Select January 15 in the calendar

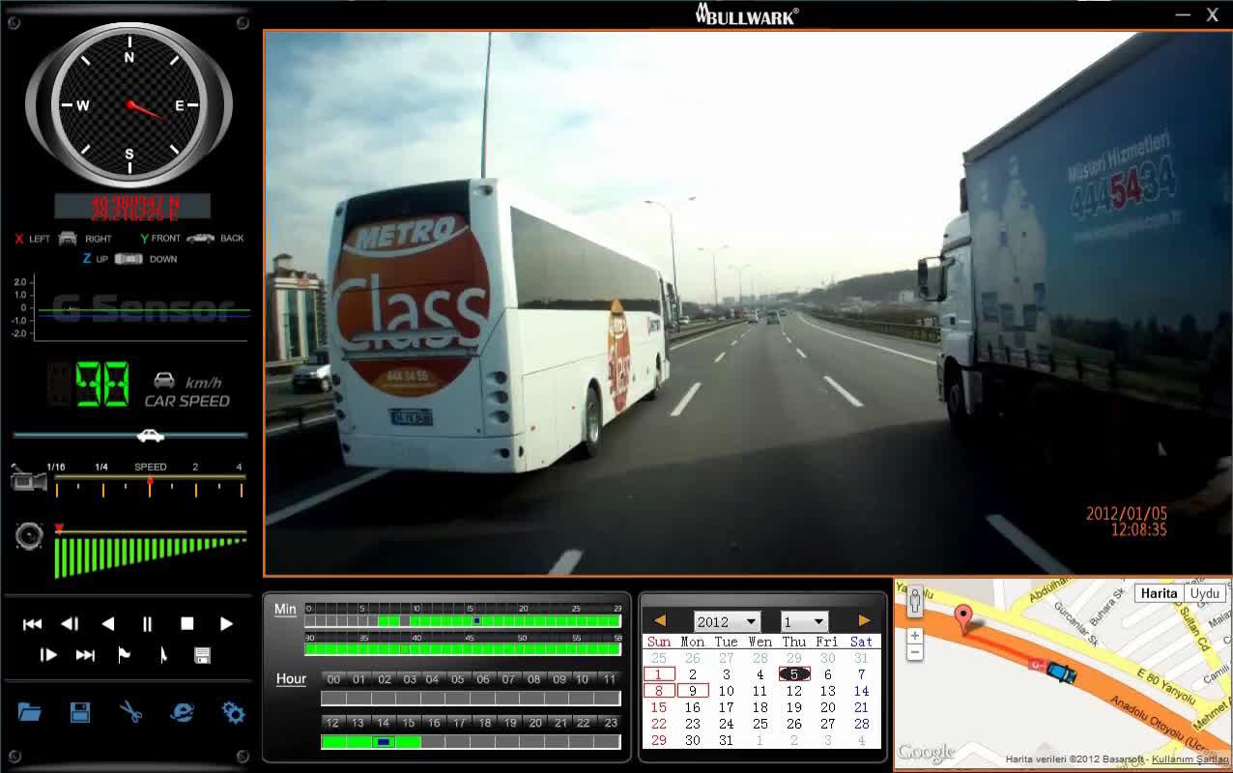[659, 707]
